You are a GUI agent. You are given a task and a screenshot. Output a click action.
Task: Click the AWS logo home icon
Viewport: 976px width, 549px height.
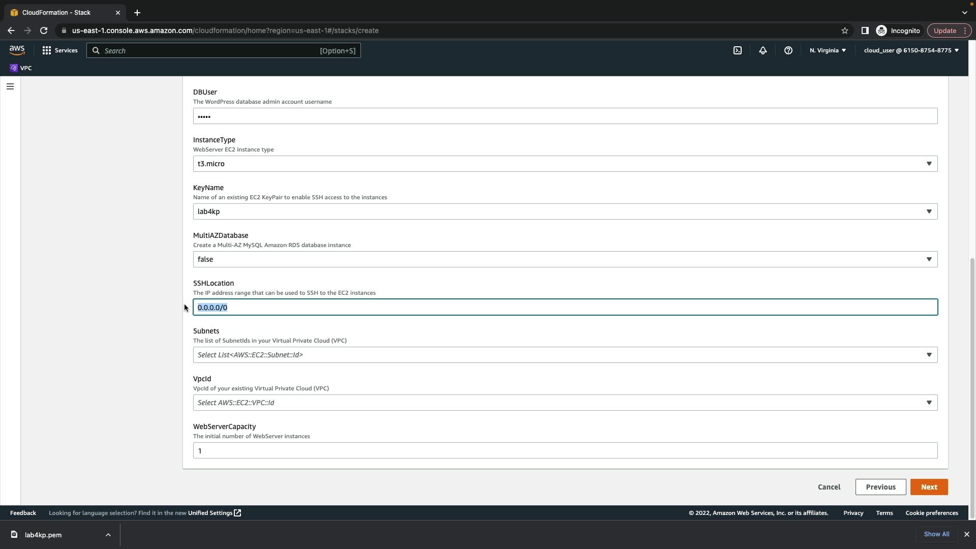pos(17,50)
